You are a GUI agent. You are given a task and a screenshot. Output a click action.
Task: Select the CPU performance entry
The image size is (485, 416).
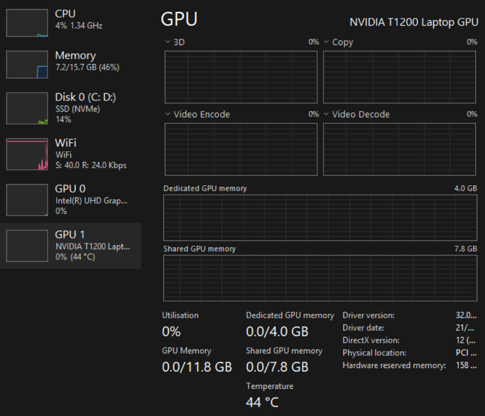(x=70, y=23)
